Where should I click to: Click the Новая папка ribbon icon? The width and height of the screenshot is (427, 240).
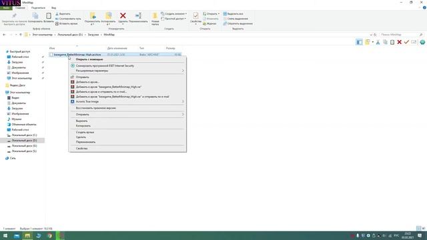pyautogui.click(x=155, y=16)
